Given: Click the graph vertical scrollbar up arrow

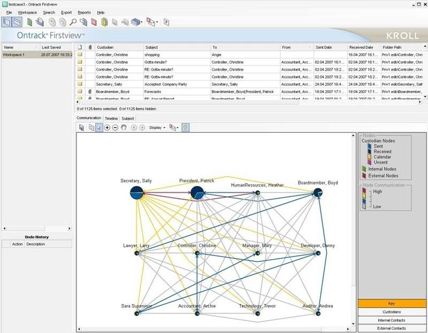Looking at the screenshot, I should click(x=353, y=135).
